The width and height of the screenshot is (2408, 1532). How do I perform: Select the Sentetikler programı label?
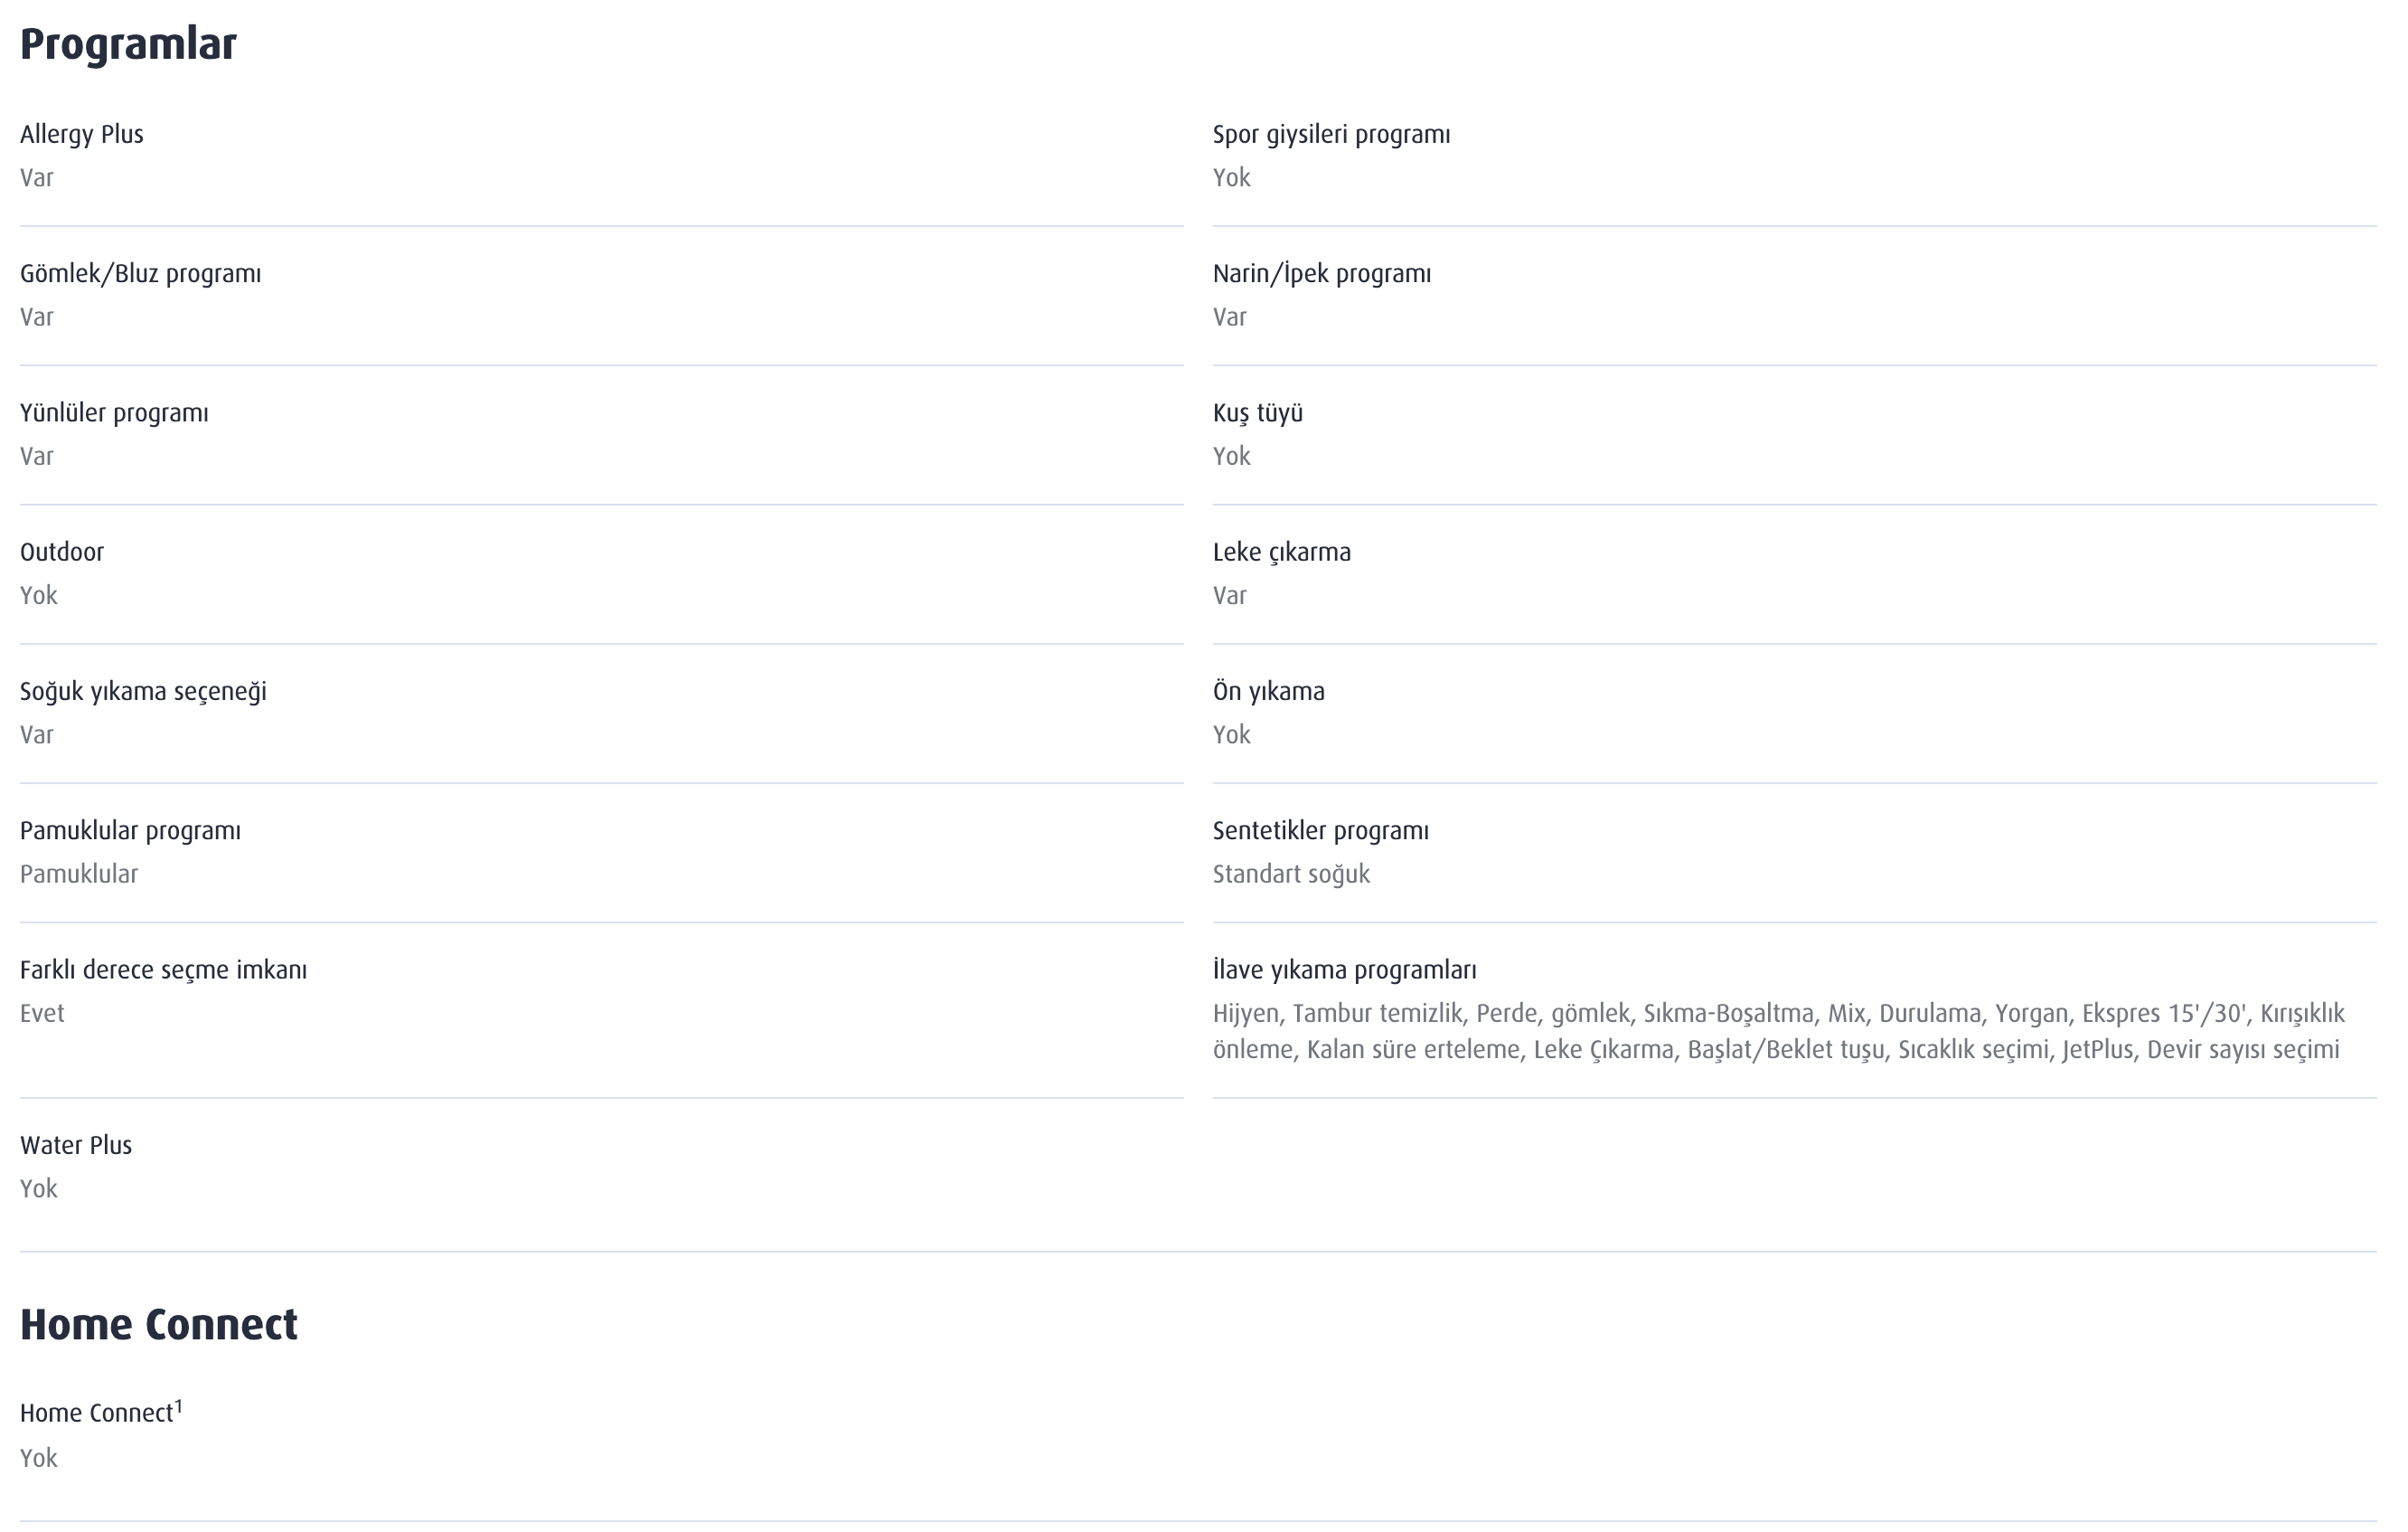click(1320, 830)
